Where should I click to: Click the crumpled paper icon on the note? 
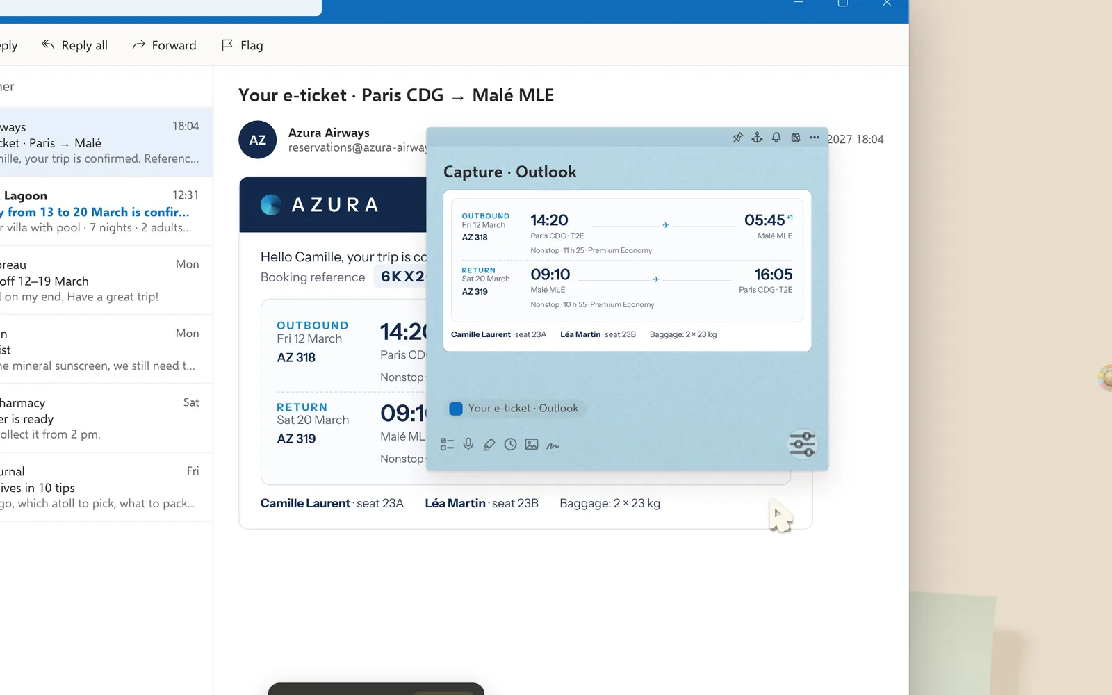point(796,138)
